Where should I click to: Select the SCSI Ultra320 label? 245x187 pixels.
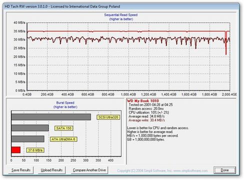(108, 117)
